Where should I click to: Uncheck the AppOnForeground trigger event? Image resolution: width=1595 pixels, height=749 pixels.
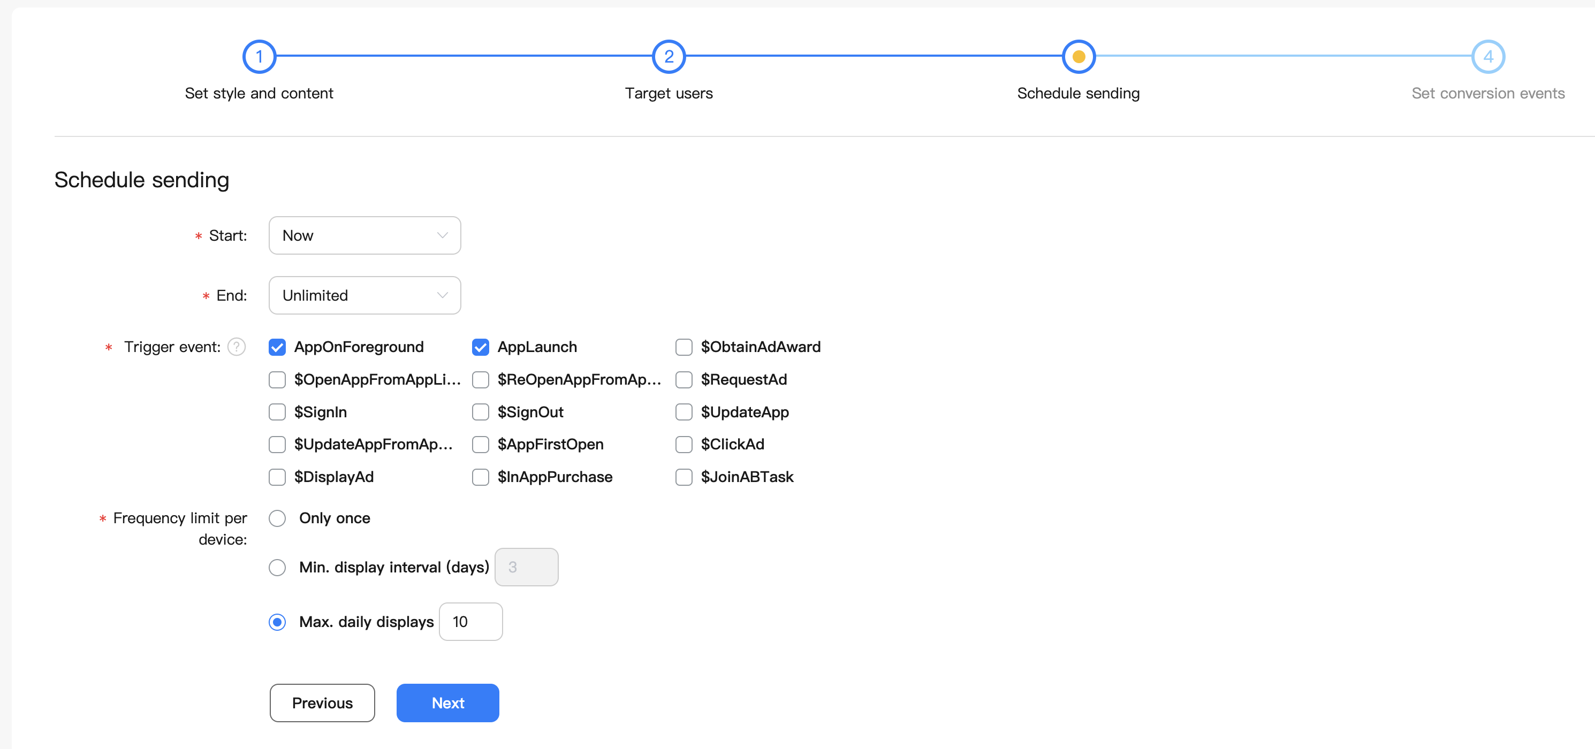277,347
